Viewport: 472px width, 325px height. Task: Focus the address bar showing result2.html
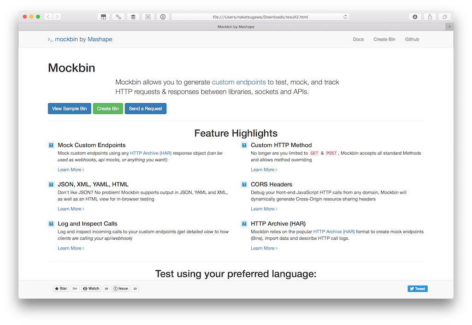click(260, 17)
